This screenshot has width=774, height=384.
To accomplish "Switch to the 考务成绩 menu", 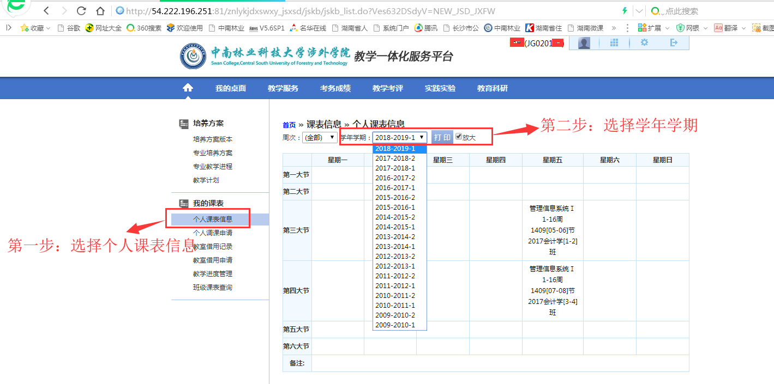I will (335, 87).
